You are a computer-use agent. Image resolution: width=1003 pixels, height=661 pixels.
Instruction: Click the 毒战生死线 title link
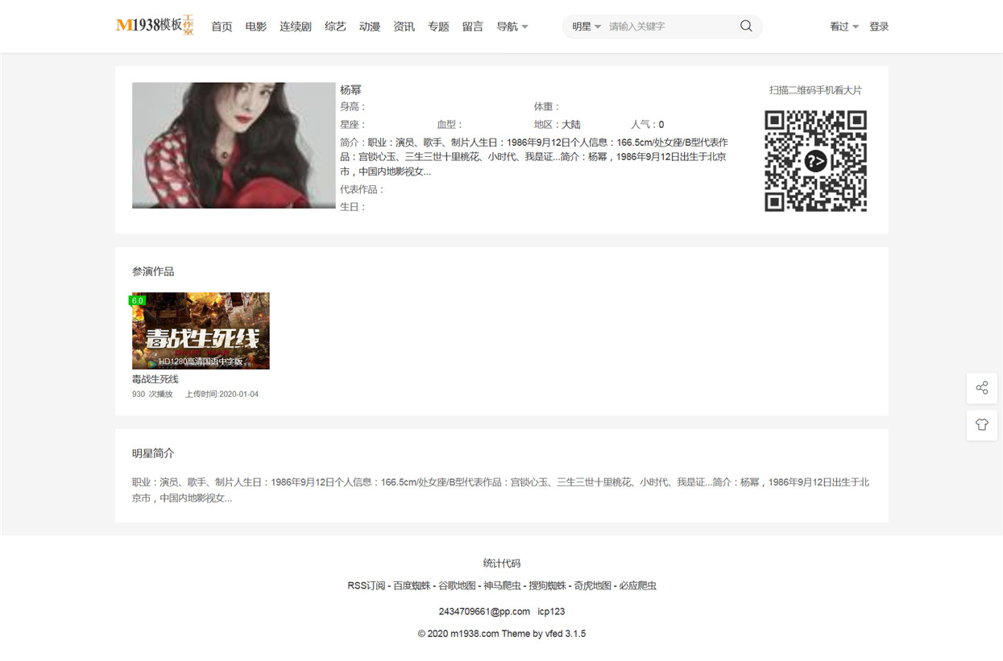tap(155, 379)
